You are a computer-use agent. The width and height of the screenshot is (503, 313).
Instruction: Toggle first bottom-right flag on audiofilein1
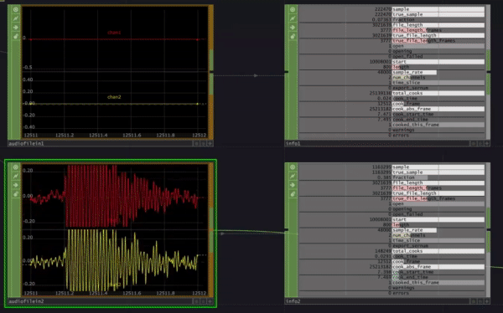196,143
